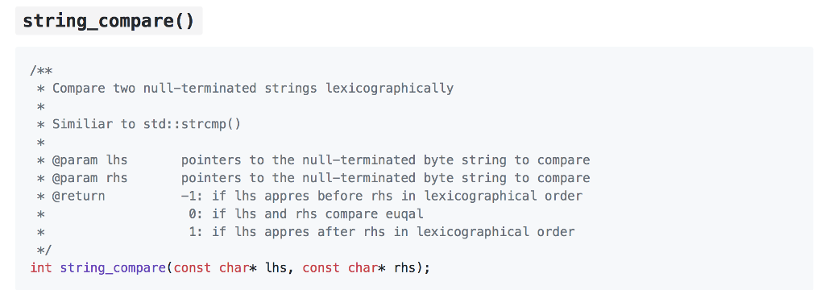Click the std::strcmp() reference text
This screenshot has width=825, height=290.
(x=192, y=124)
